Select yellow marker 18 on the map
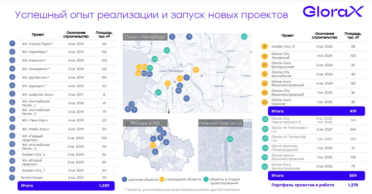372x194 pixels. click(x=138, y=73)
